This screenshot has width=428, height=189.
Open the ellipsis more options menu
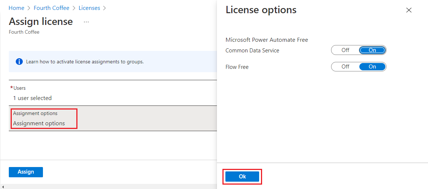coord(86,22)
